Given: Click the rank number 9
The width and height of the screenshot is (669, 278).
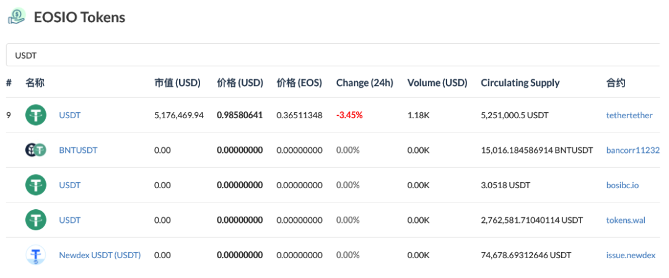Looking at the screenshot, I should coord(9,115).
